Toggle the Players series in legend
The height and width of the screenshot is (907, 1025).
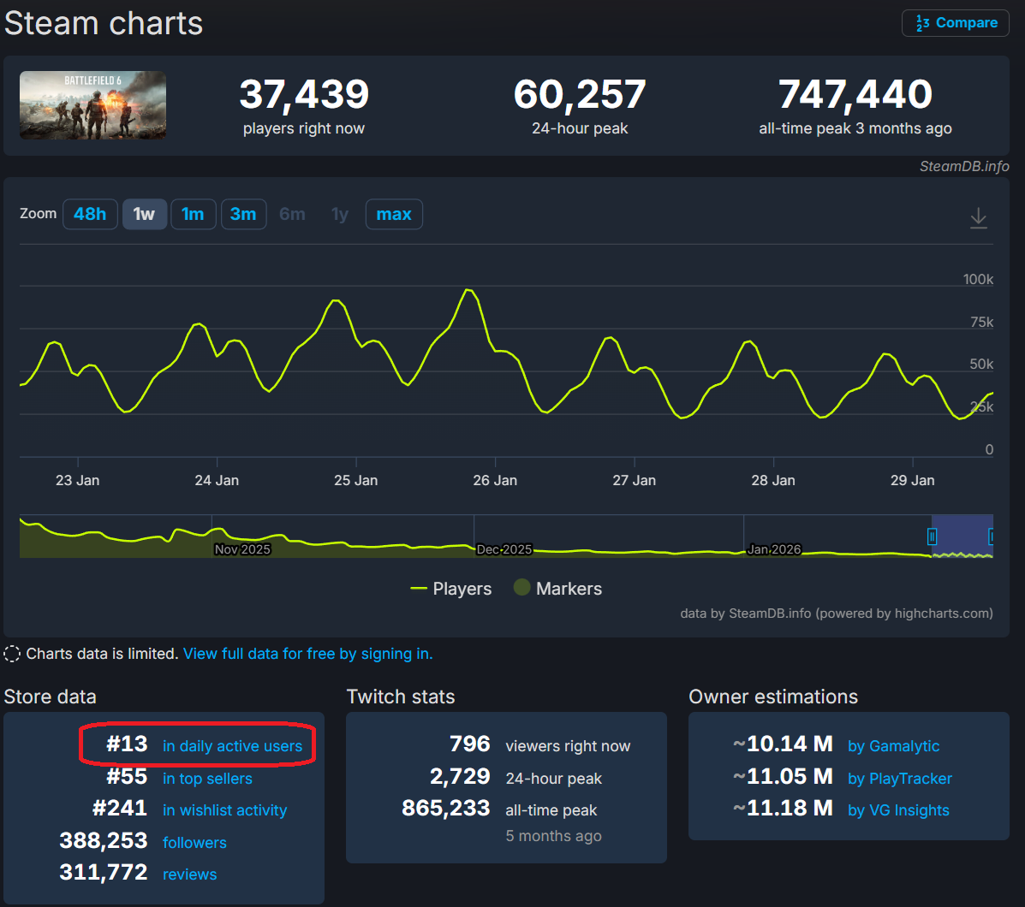point(450,589)
